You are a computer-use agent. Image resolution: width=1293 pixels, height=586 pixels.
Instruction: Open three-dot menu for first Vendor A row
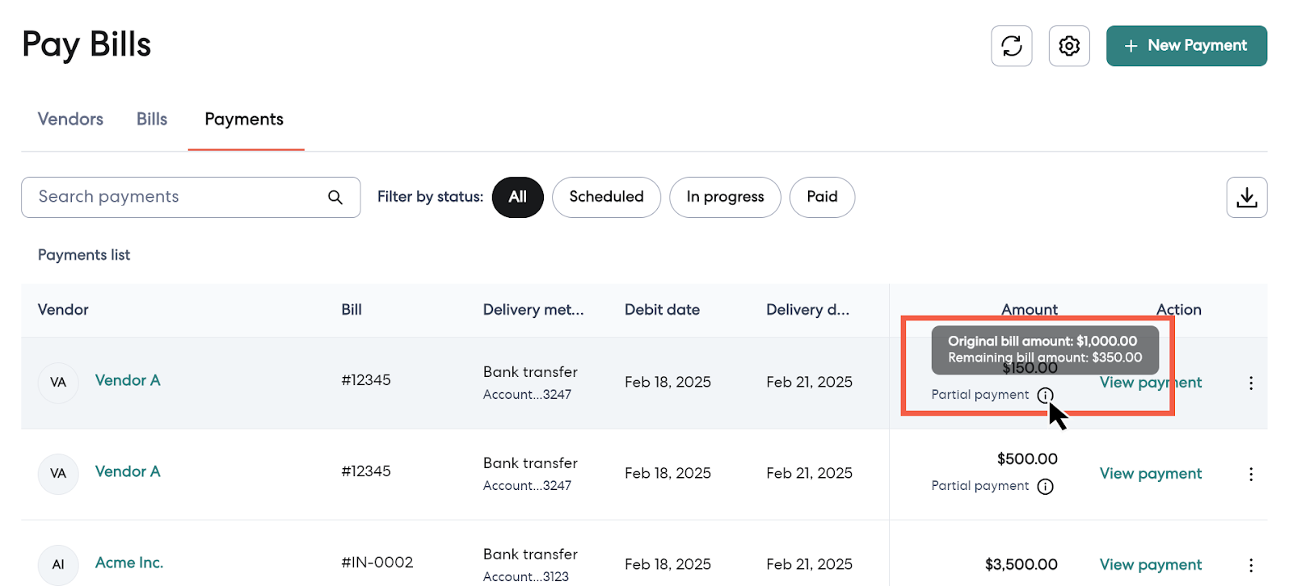coord(1250,383)
